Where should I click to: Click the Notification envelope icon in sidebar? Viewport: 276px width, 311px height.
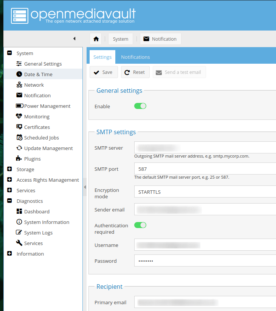[x=19, y=95]
